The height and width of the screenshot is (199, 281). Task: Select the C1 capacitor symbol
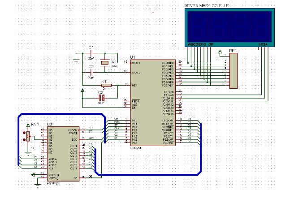click(91, 53)
